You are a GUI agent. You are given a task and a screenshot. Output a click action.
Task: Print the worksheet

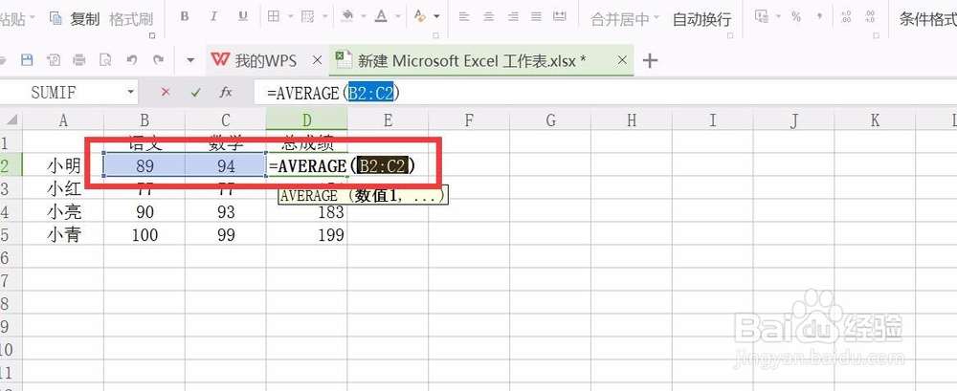tap(79, 60)
